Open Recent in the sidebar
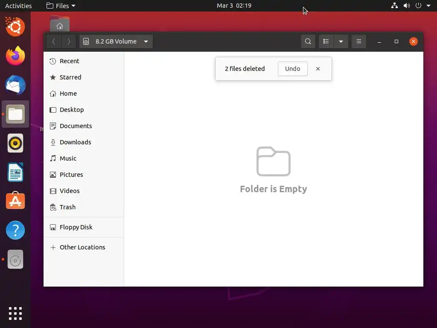The width and height of the screenshot is (437, 328). pyautogui.click(x=84, y=61)
